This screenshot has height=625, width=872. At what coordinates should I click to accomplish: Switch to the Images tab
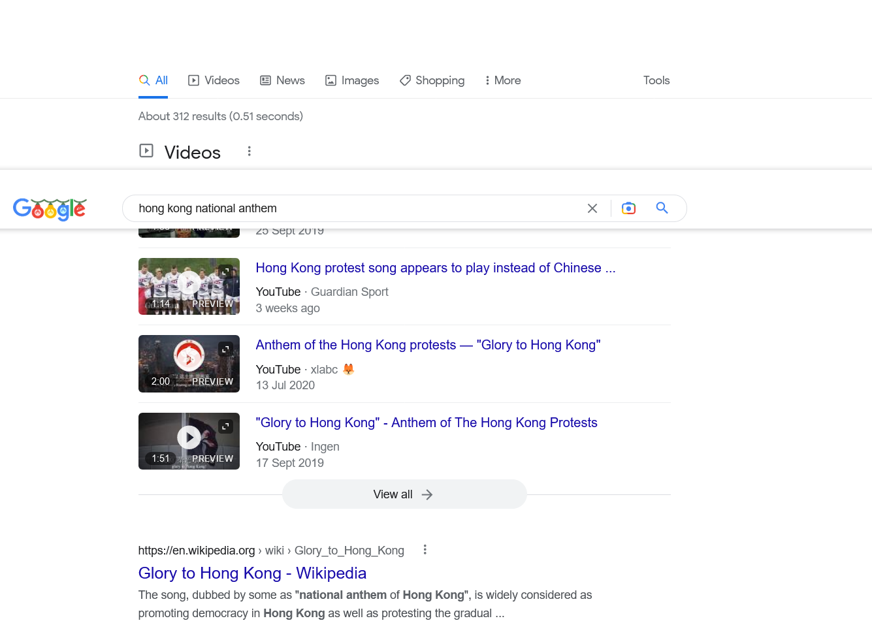coord(352,80)
